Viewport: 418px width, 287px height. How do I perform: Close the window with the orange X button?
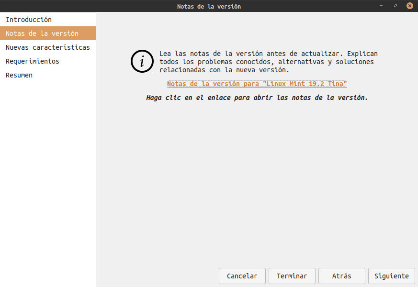(x=410, y=6)
